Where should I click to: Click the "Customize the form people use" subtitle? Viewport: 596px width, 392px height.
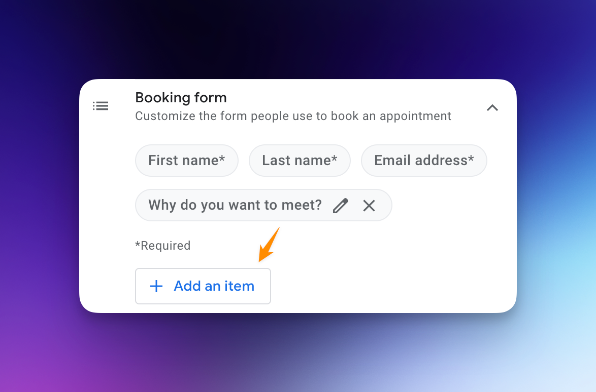click(293, 116)
